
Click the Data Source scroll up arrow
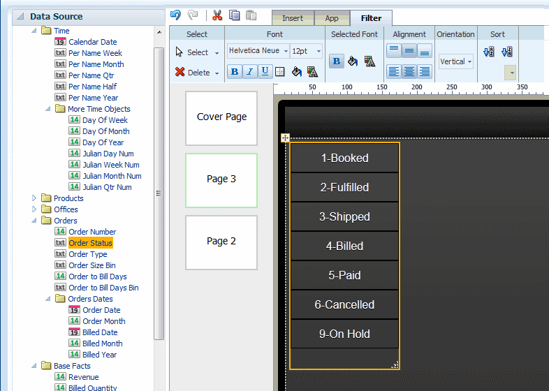click(x=159, y=32)
